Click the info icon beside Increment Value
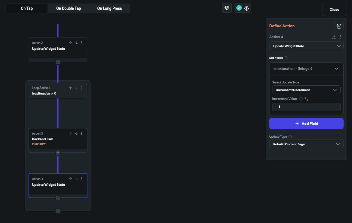This screenshot has height=223, width=352. [x=301, y=99]
